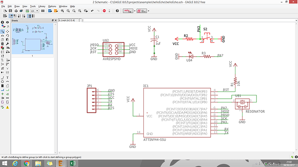Click the Zoom to fit icon
This screenshot has width=298, height=167.
tap(62, 11)
